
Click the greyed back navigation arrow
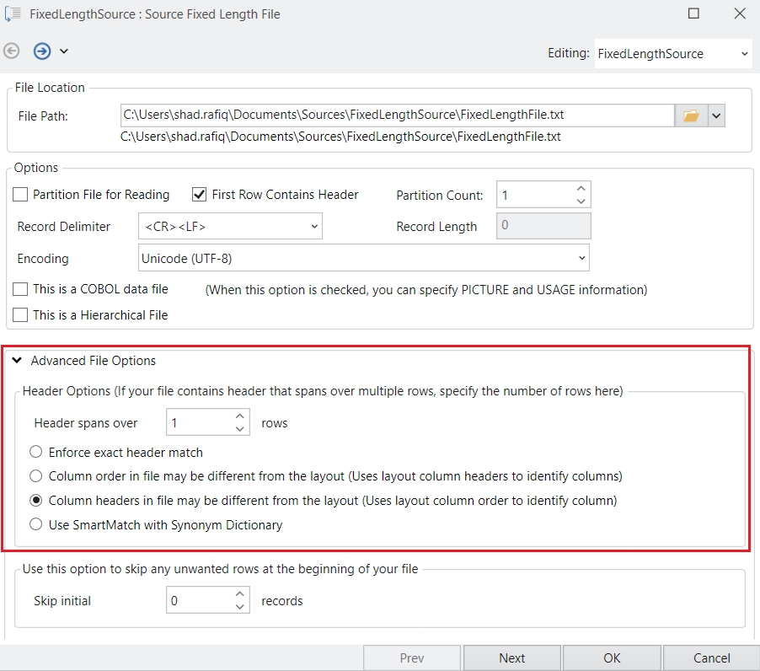pyautogui.click(x=12, y=51)
